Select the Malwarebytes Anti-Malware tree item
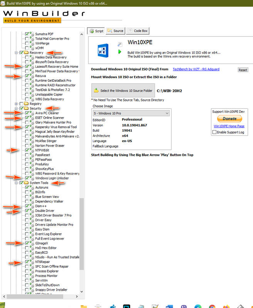Screen dimensions: 253x308 pos(57,136)
